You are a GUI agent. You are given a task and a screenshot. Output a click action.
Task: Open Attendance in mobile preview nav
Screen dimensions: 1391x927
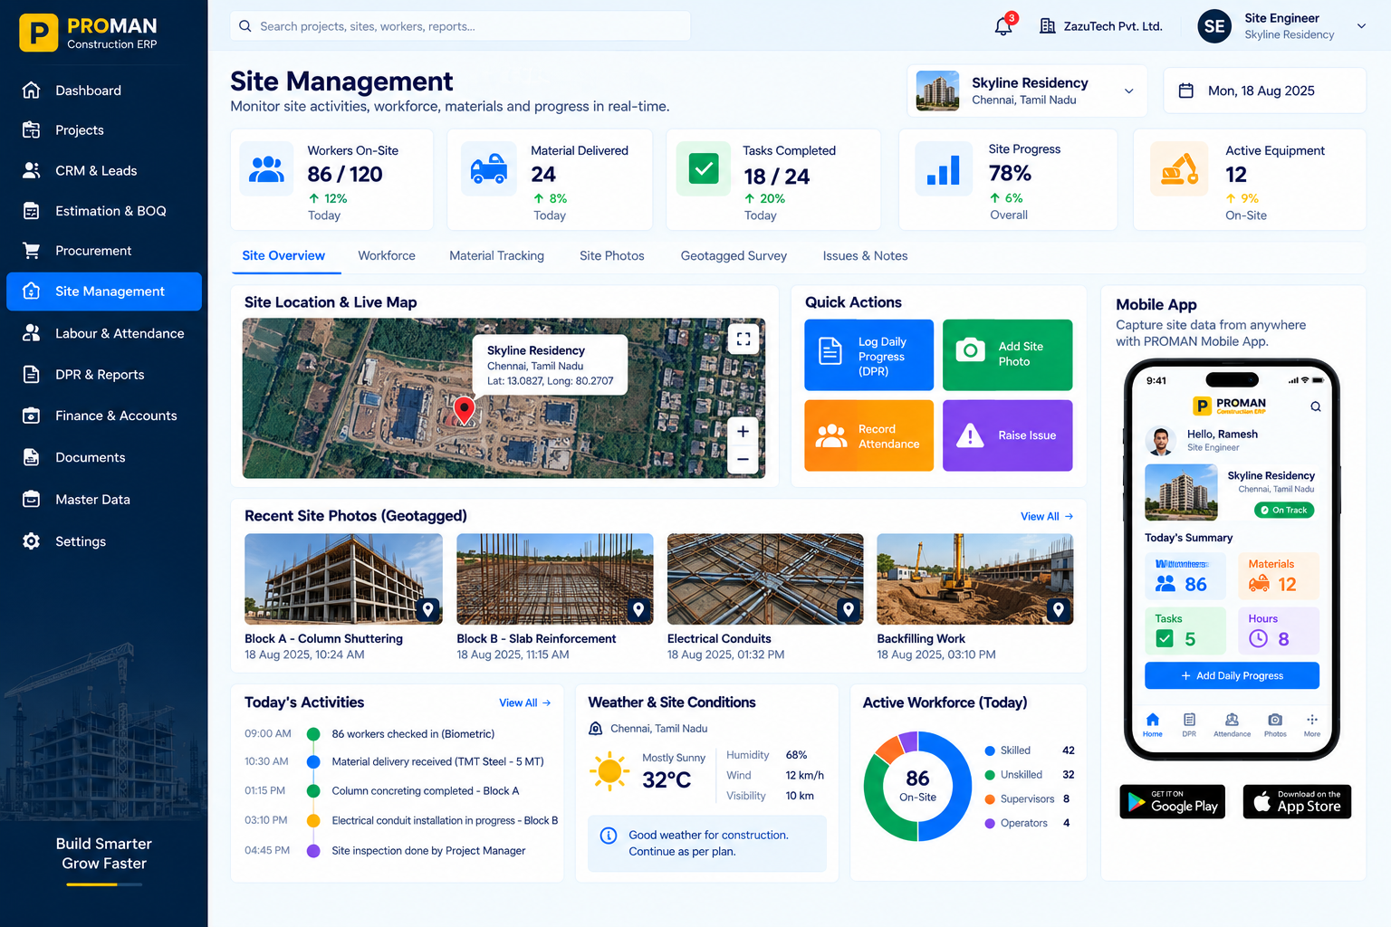click(1232, 724)
